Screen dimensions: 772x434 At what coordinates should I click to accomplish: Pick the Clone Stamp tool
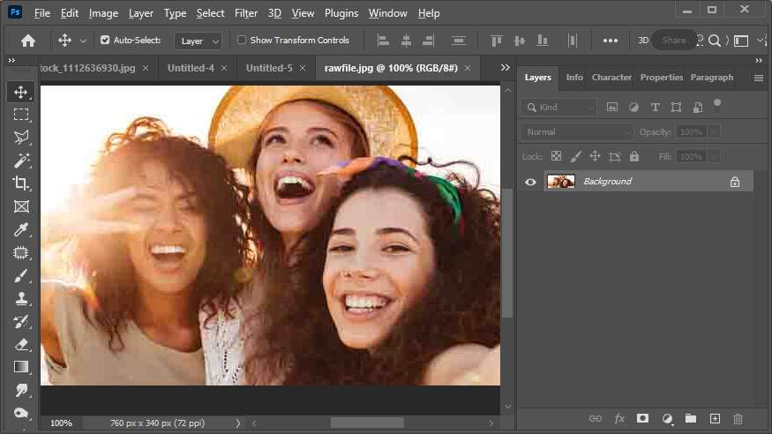20,299
